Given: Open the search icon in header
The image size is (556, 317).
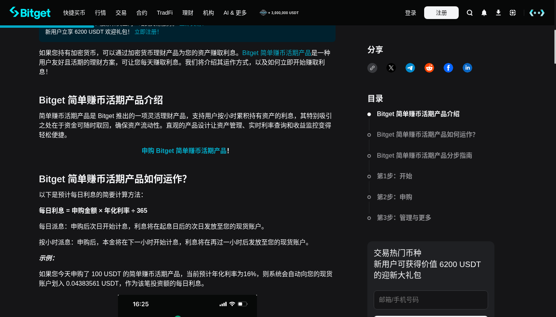Looking at the screenshot, I should tap(470, 13).
